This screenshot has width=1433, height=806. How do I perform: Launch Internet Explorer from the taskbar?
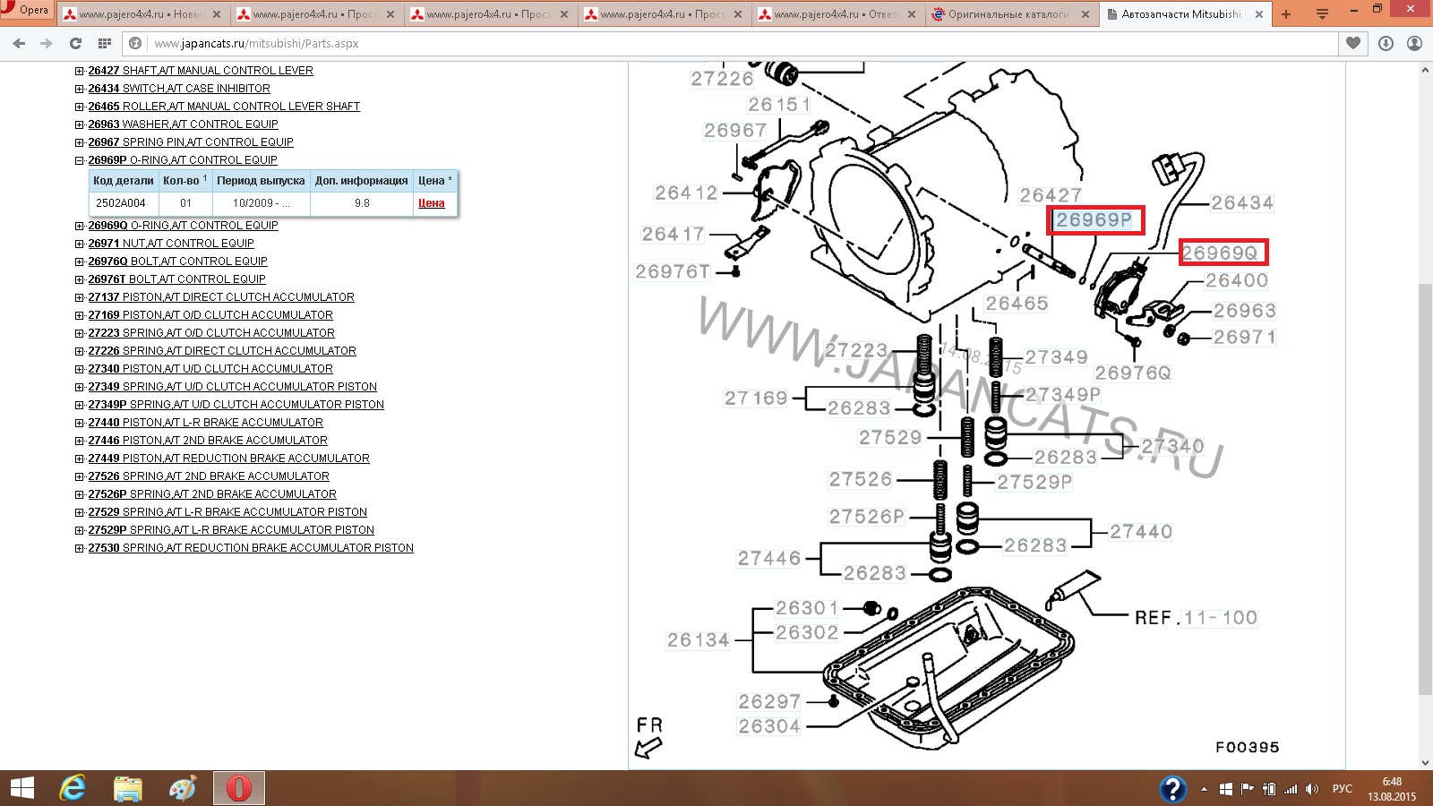coord(72,788)
